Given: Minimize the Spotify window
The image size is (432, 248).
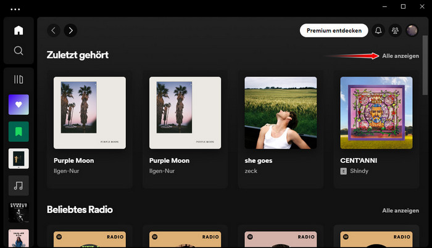Looking at the screenshot, I should coord(384,7).
